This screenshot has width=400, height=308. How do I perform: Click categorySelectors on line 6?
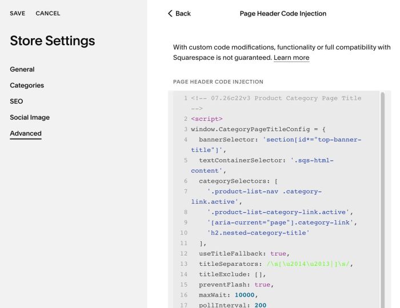tap(234, 181)
